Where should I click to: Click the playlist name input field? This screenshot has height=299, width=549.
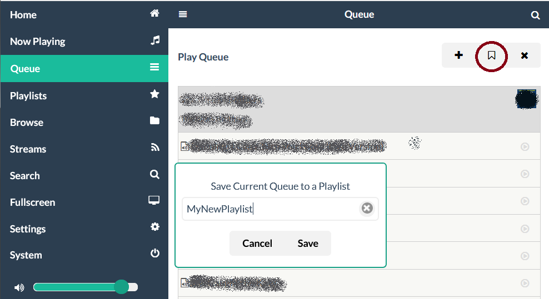(x=271, y=209)
